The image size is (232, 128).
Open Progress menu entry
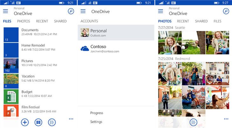pyautogui.click(x=97, y=113)
